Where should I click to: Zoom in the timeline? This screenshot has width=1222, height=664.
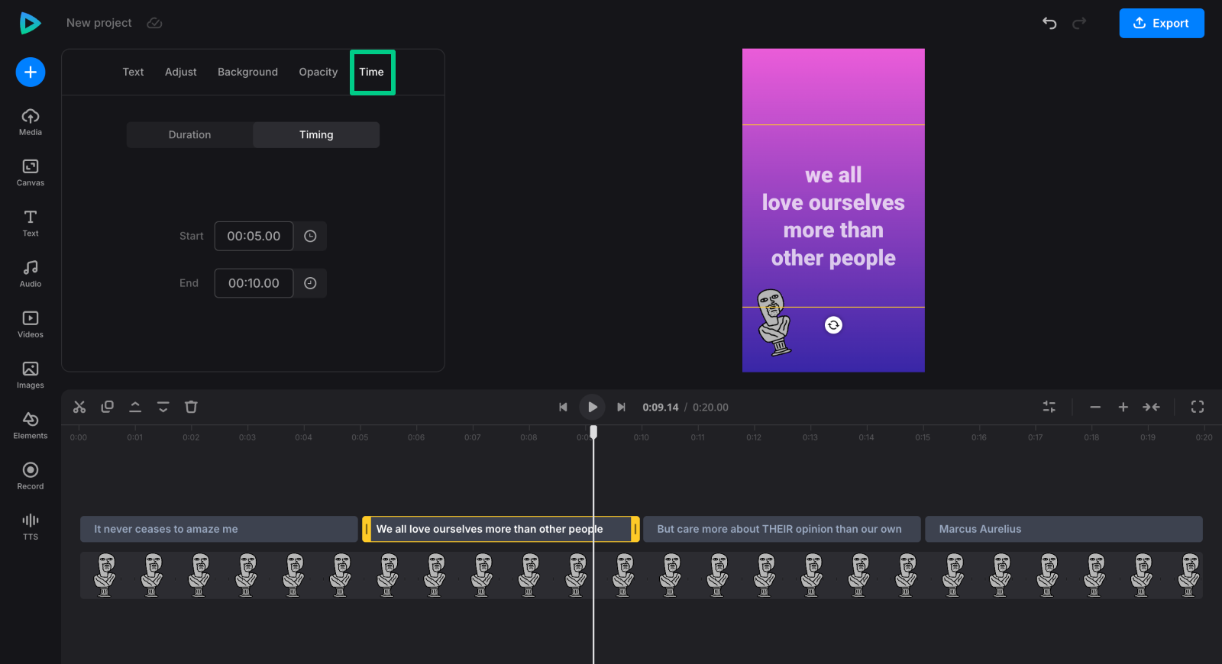tap(1123, 407)
